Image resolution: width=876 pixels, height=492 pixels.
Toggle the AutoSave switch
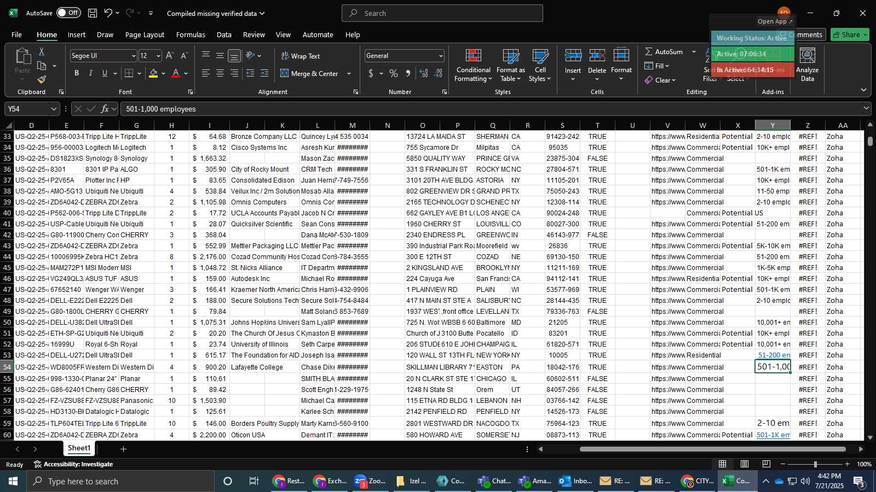tap(68, 13)
